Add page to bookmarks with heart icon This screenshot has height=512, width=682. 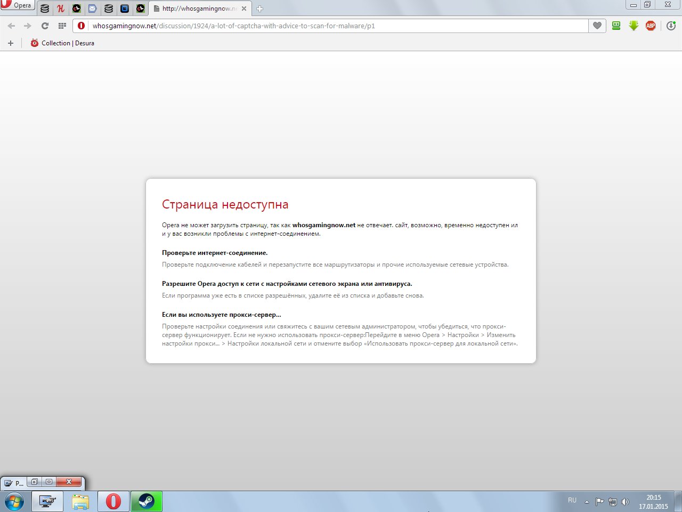pos(597,26)
